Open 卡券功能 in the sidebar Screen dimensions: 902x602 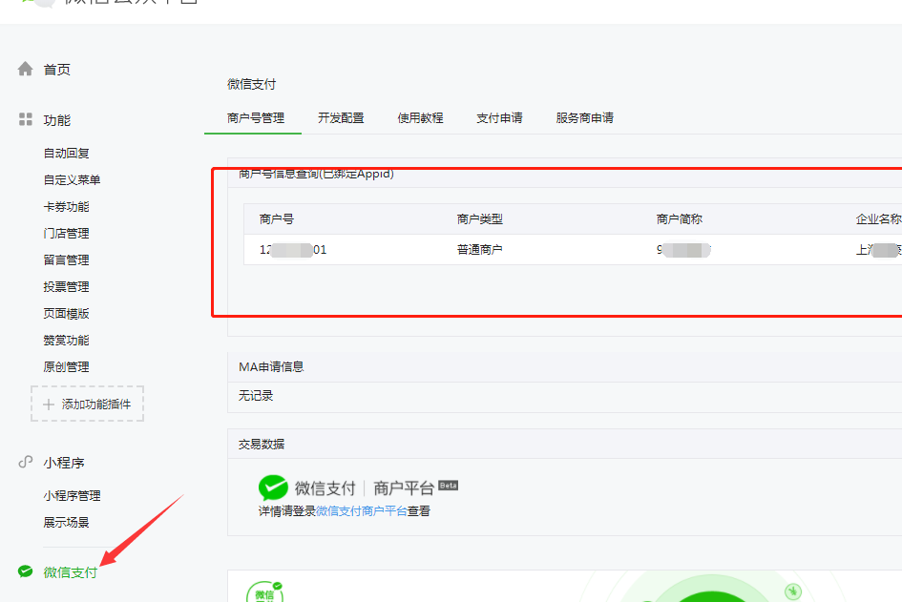(66, 207)
